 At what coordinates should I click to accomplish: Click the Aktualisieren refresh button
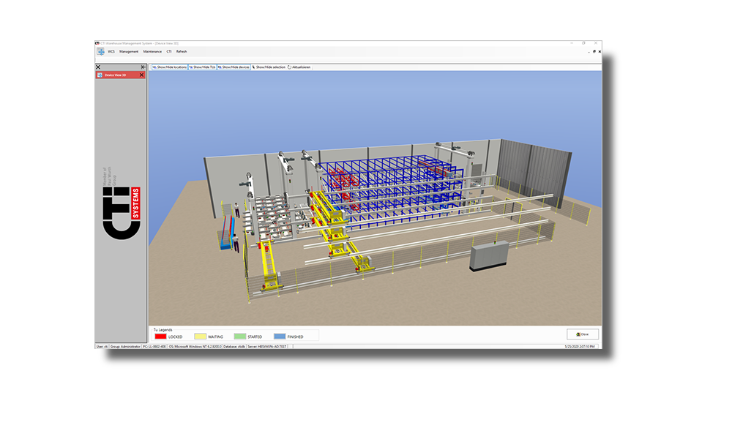tap(299, 67)
